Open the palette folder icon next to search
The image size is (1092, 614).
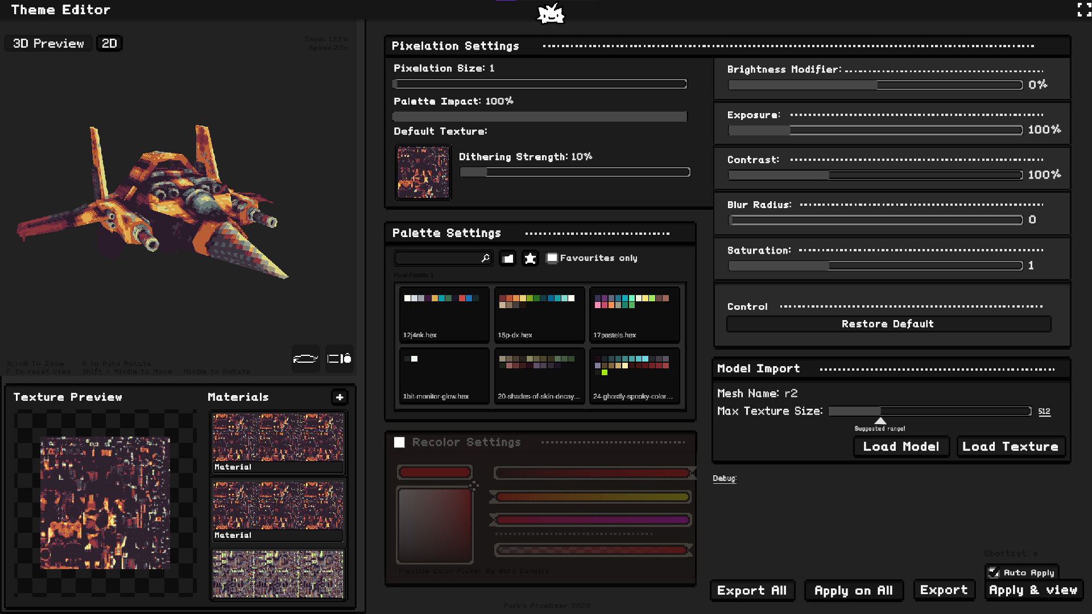[507, 258]
